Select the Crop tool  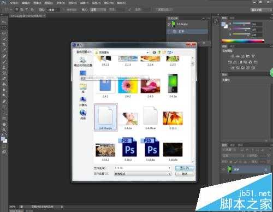pyautogui.click(x=4, y=45)
